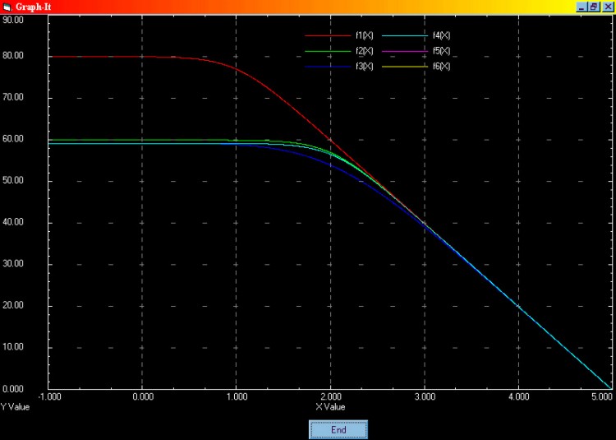616x440 pixels.
Task: Select the f6(X) legend label
Action: pos(441,66)
